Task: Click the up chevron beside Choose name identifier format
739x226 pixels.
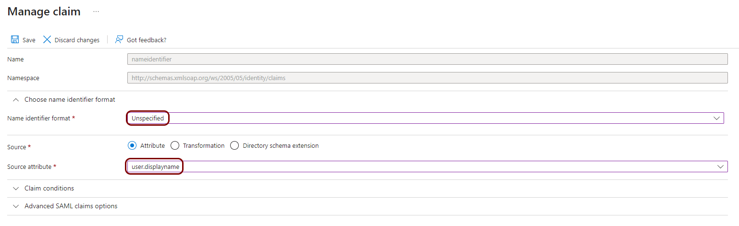Action: 16,100
